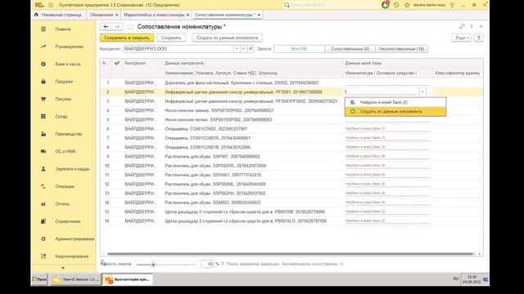Adjust the Точность поиска slider handle
The image size is (524, 294).
[x=153, y=265]
